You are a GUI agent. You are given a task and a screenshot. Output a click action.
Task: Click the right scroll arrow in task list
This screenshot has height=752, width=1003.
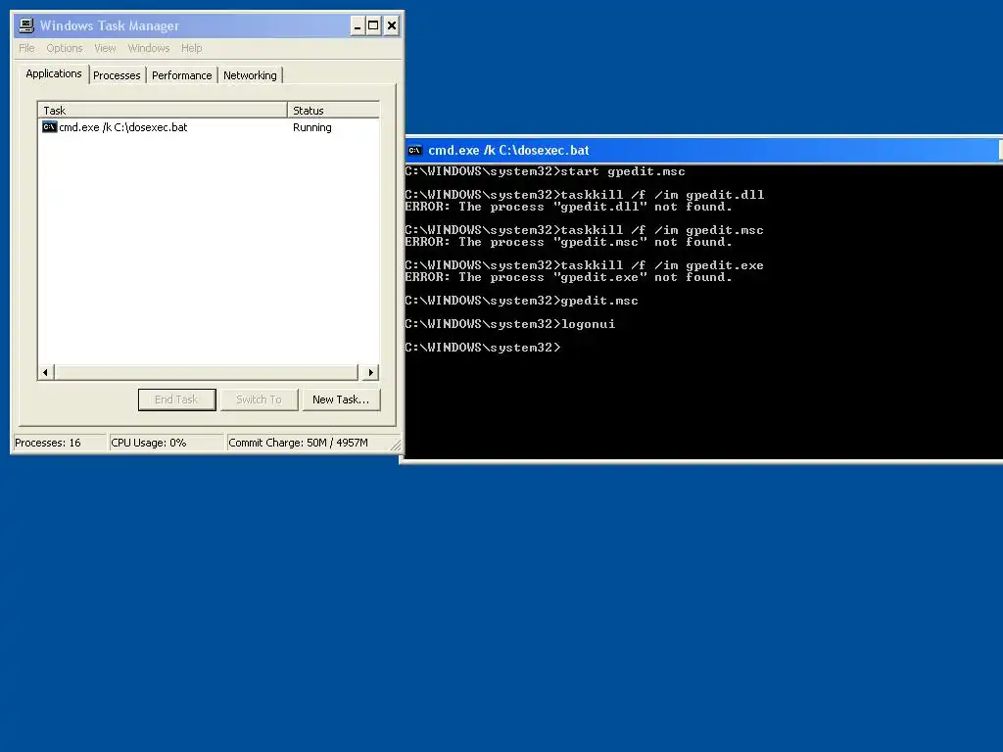(370, 372)
